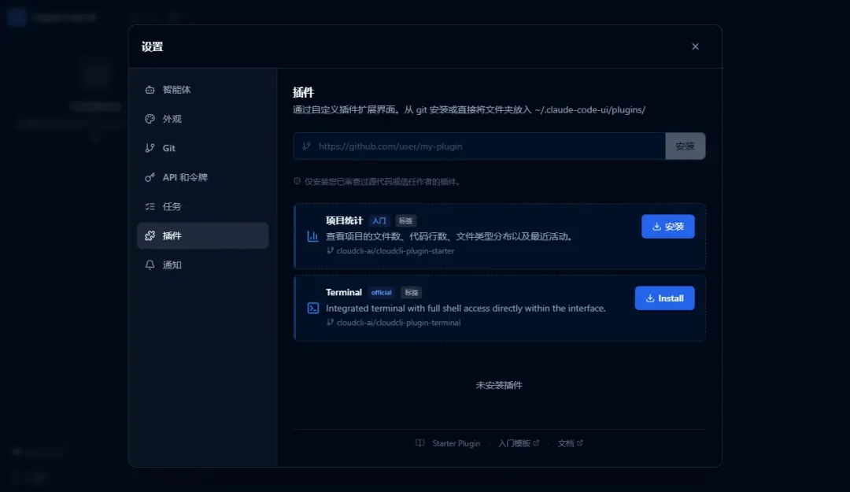Click the 项目统计 plugin title
The height and width of the screenshot is (492, 850).
344,220
